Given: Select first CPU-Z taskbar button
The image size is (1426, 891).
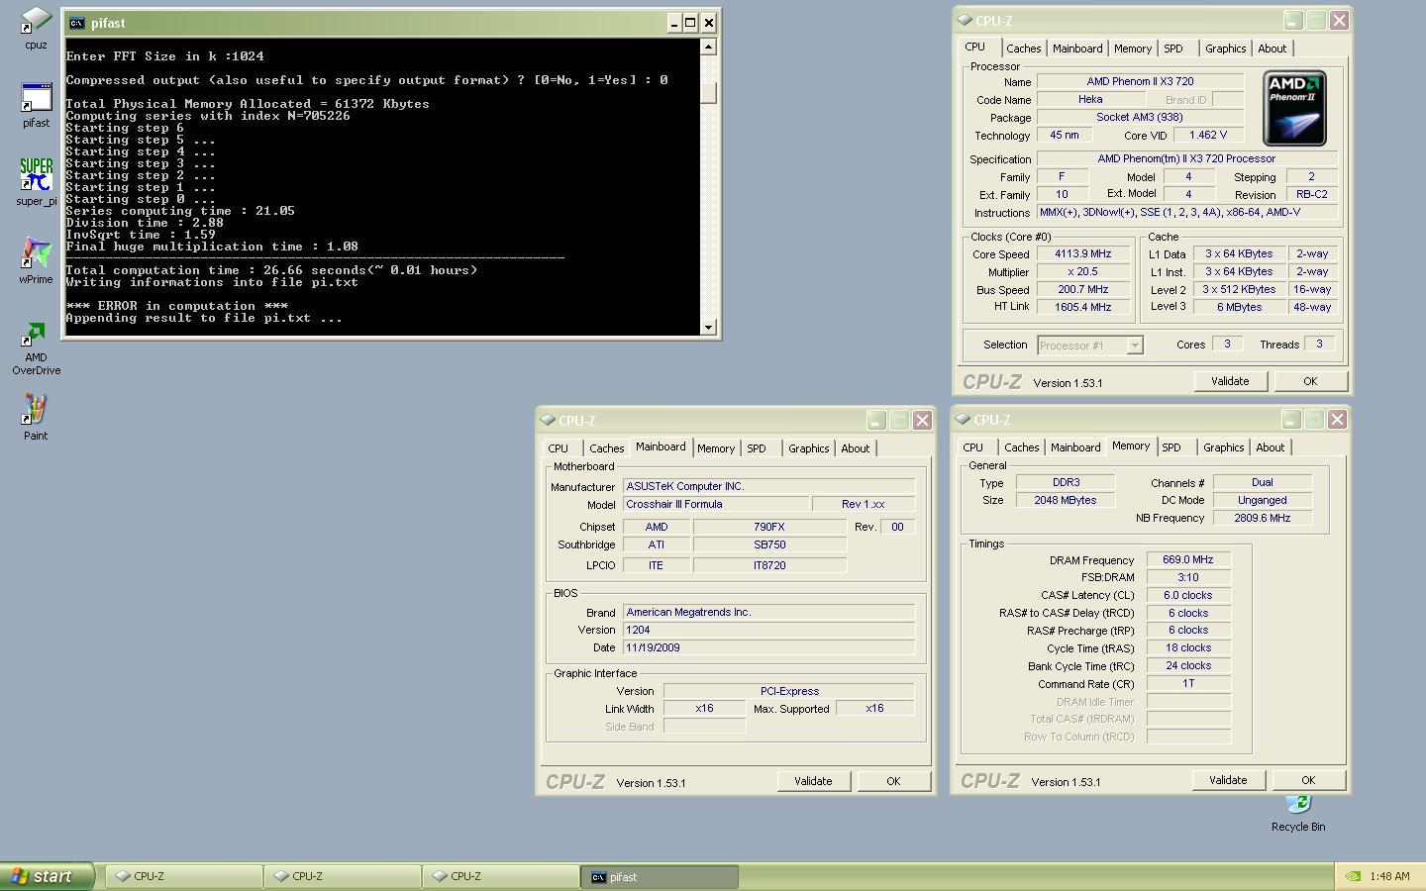Looking at the screenshot, I should tap(184, 876).
